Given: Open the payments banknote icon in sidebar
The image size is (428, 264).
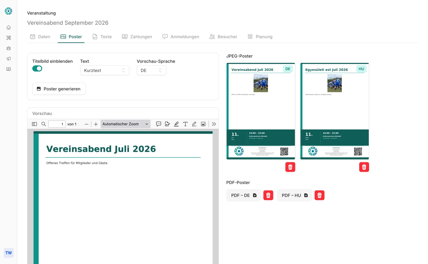Looking at the screenshot, I should click(9, 69).
